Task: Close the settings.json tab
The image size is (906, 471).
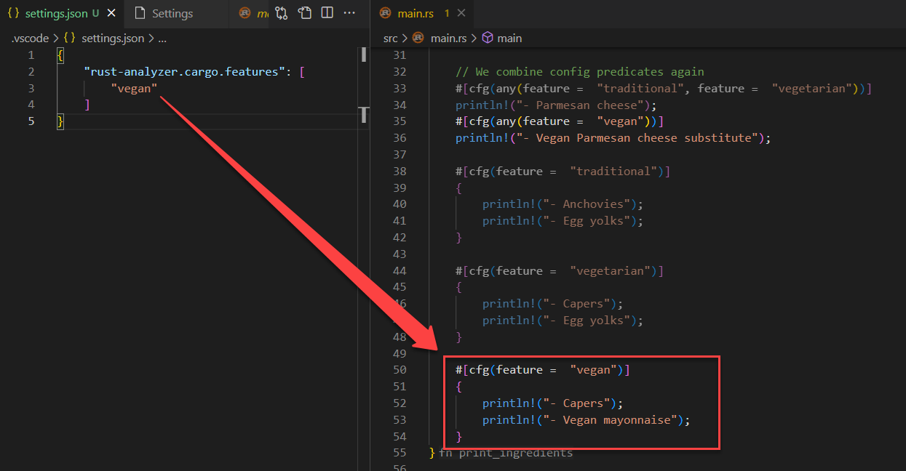Action: tap(111, 13)
